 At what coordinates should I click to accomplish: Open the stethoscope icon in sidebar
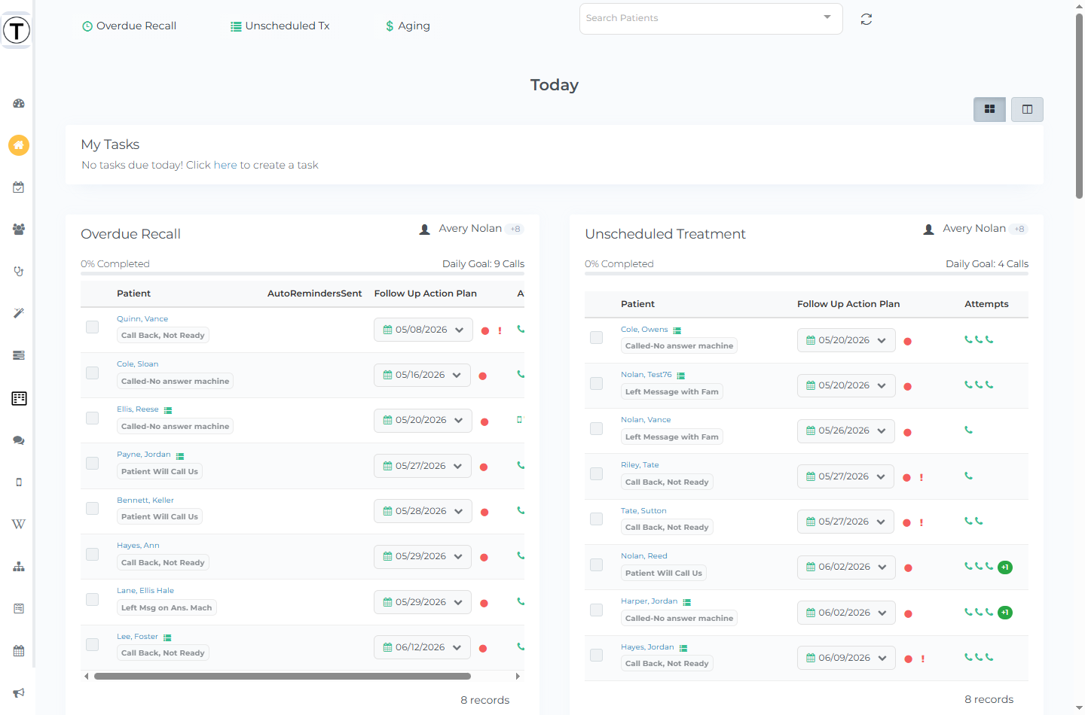click(19, 272)
